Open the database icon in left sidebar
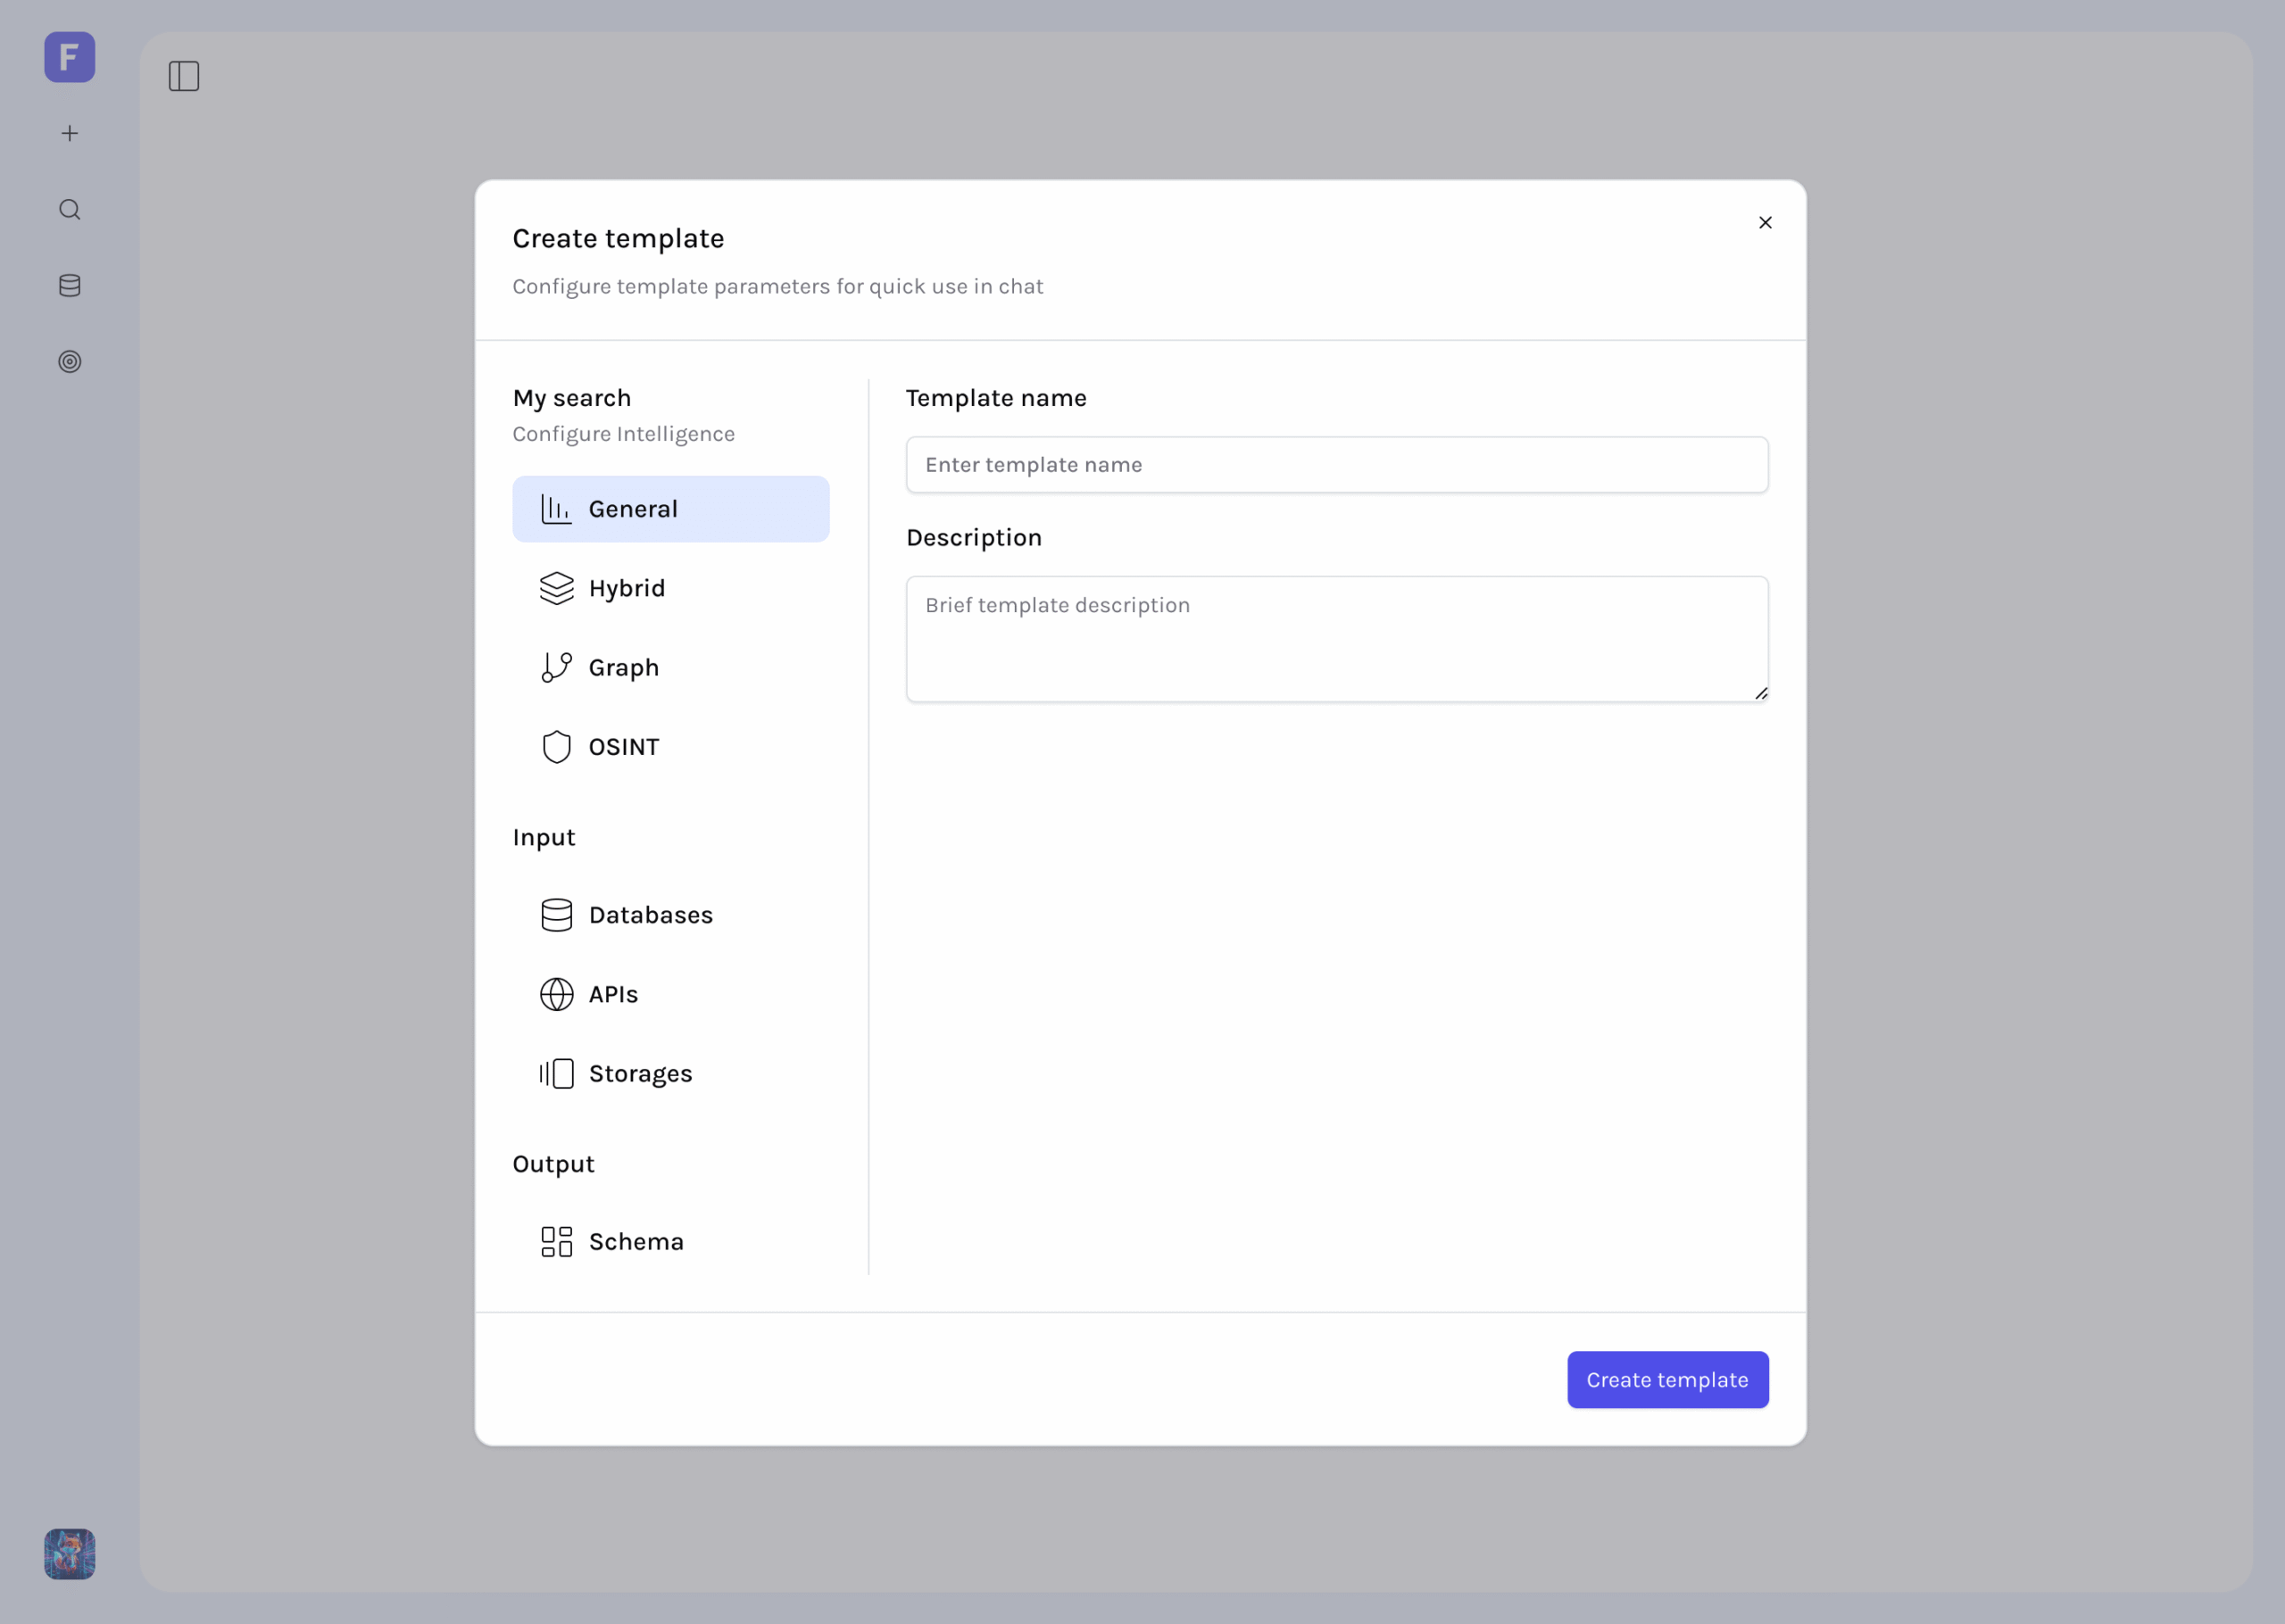Image resolution: width=2285 pixels, height=1624 pixels. pos(69,285)
